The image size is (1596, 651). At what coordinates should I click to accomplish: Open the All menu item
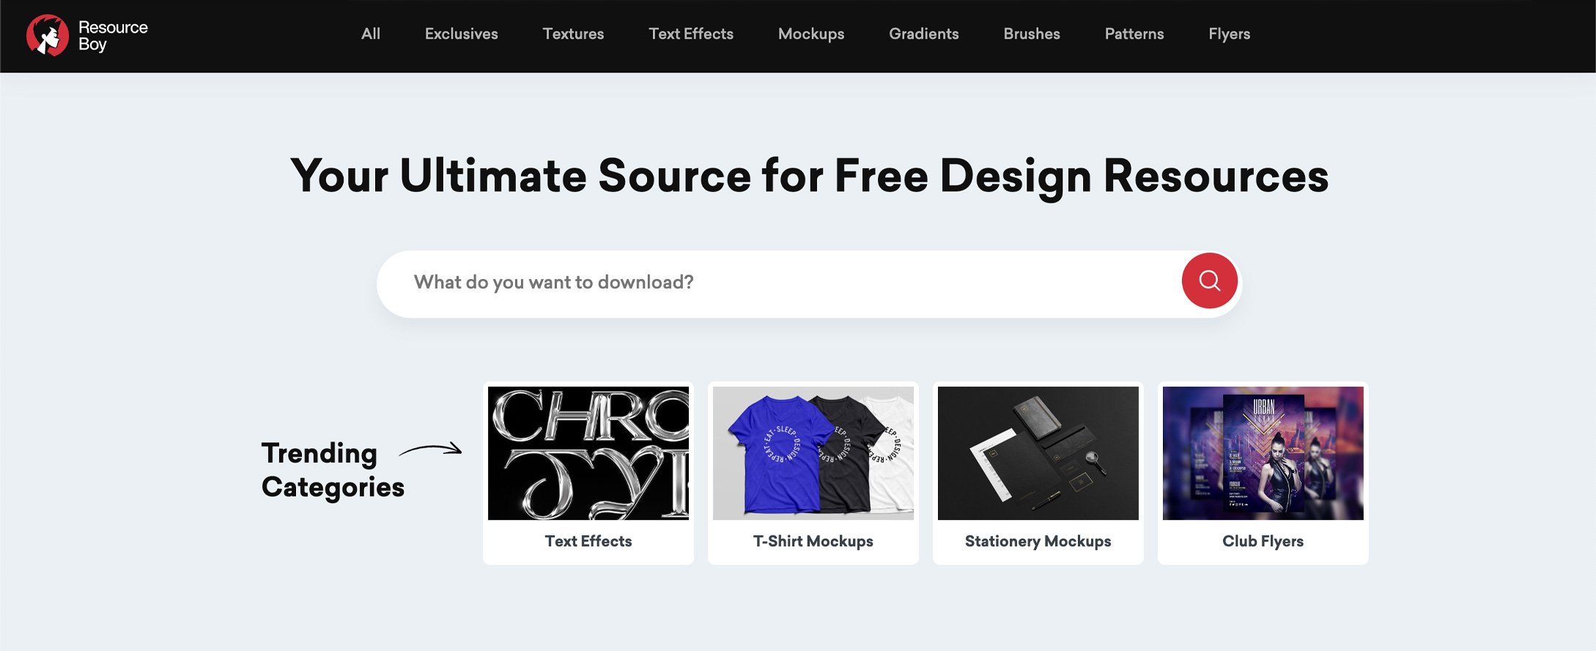coord(370,34)
